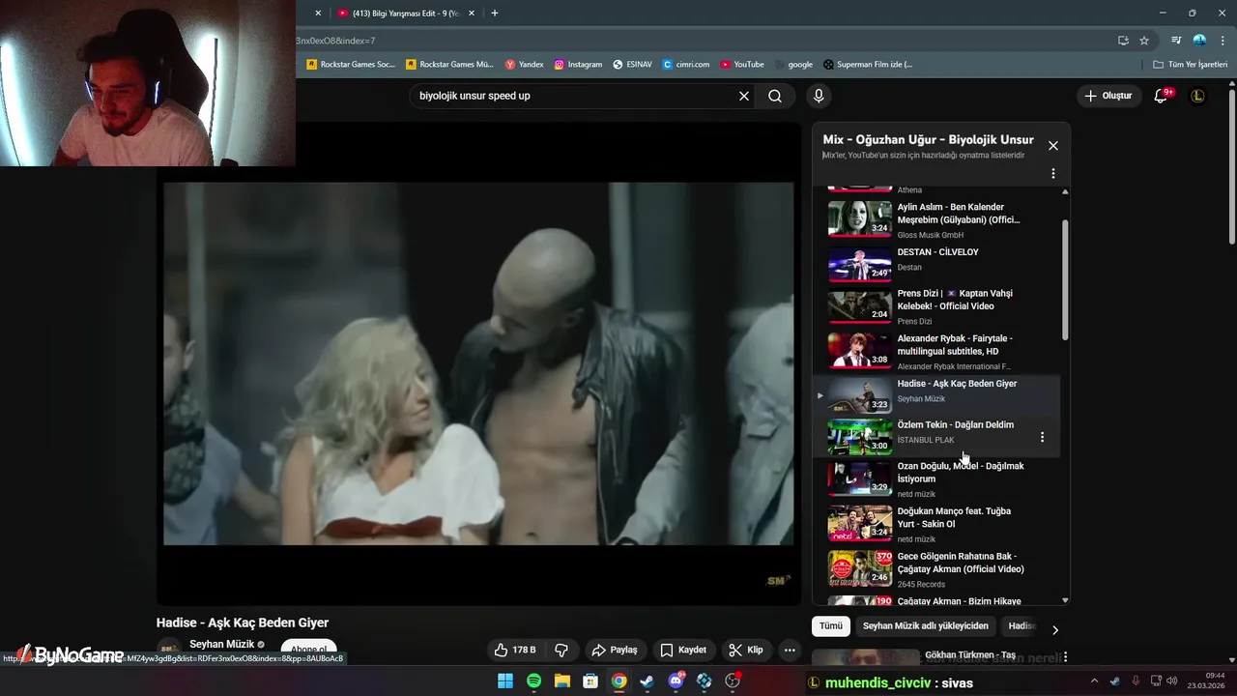Open the Mix playlist options menu
1237x696 pixels.
[1053, 174]
